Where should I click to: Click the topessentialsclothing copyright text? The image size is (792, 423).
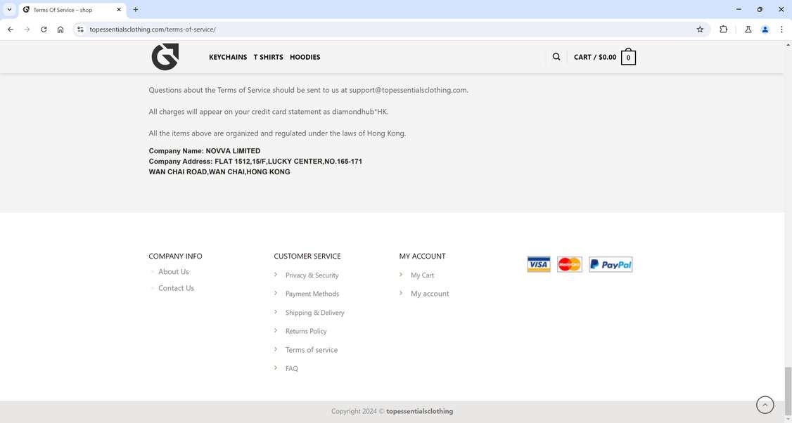click(x=420, y=411)
